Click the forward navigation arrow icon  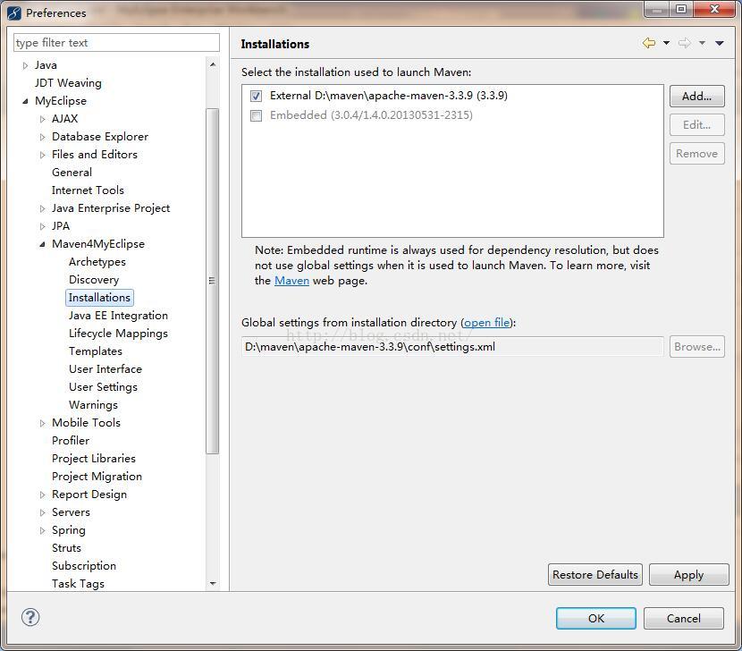pos(684,43)
